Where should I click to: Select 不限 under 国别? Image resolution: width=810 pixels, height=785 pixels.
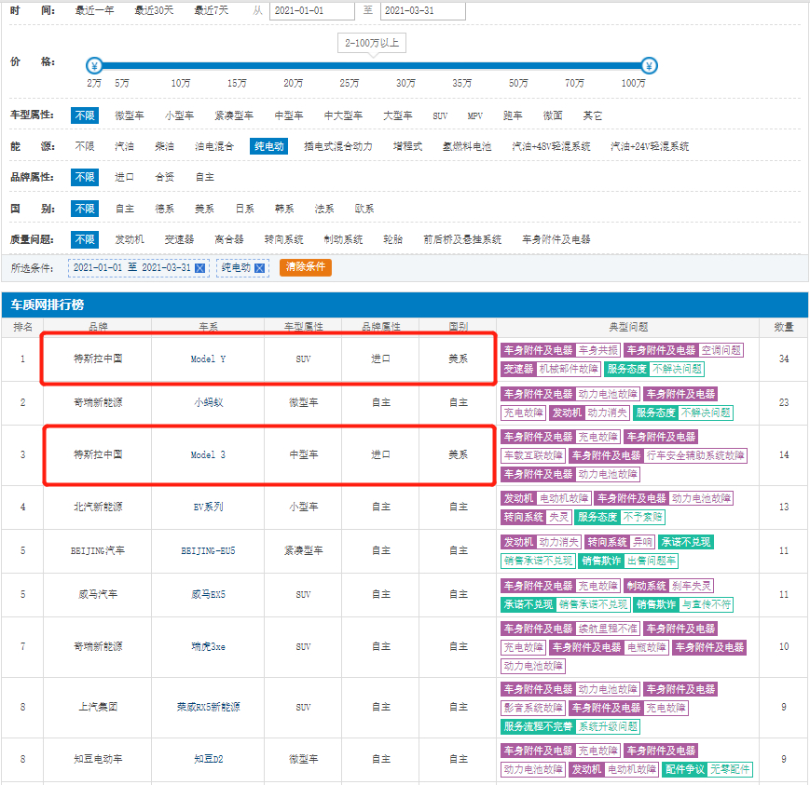pos(85,209)
